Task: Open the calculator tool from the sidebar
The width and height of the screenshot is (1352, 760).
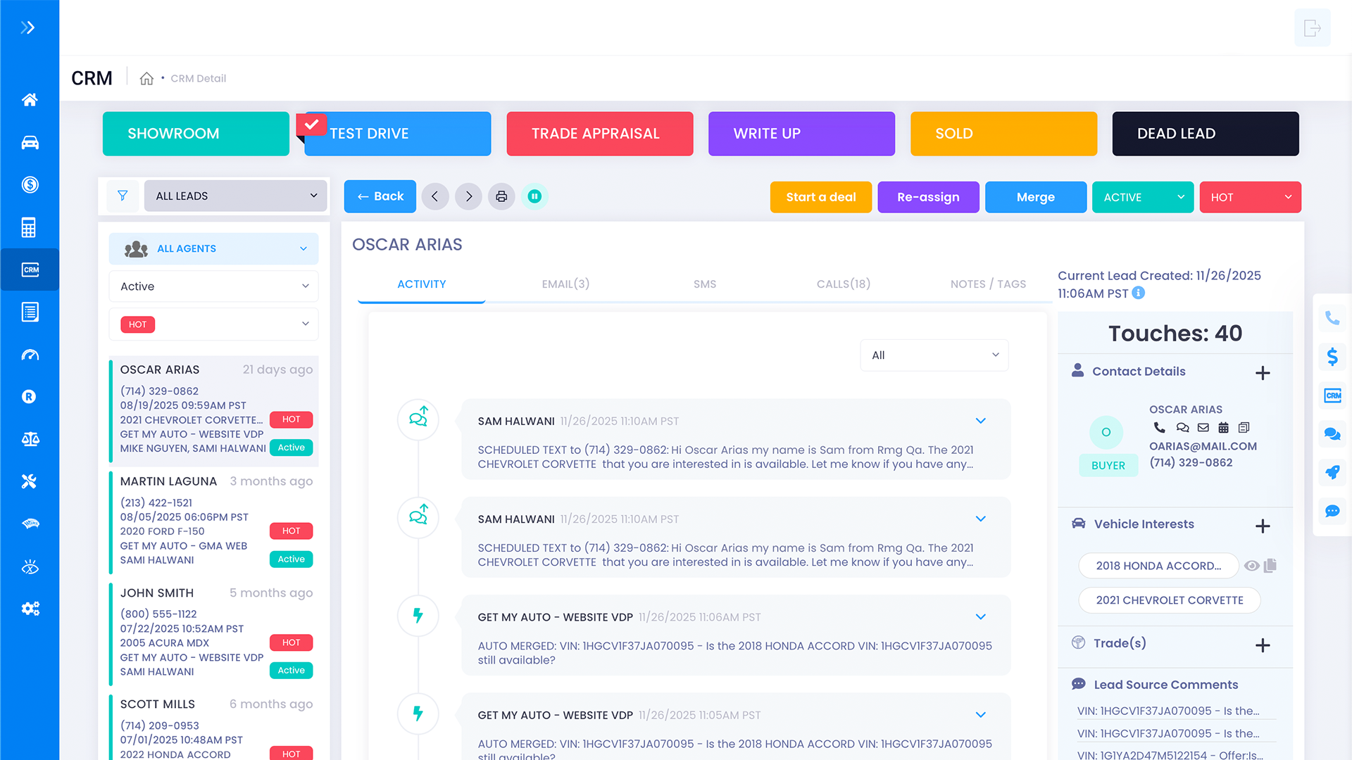Action: click(x=30, y=227)
